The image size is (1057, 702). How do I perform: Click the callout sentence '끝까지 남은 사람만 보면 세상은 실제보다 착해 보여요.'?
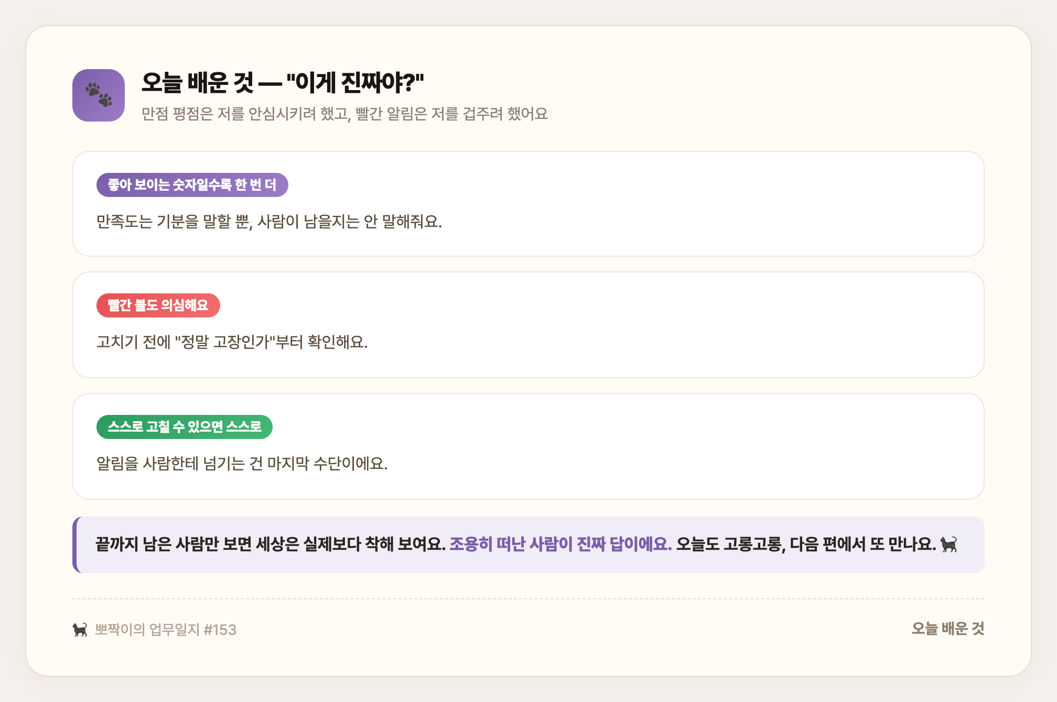(x=271, y=544)
